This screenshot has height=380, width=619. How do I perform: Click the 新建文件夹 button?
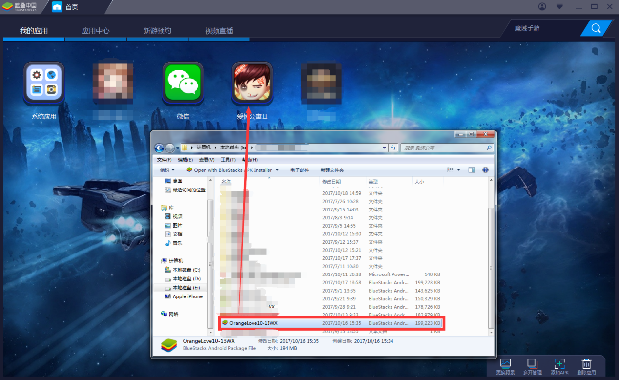tap(332, 170)
